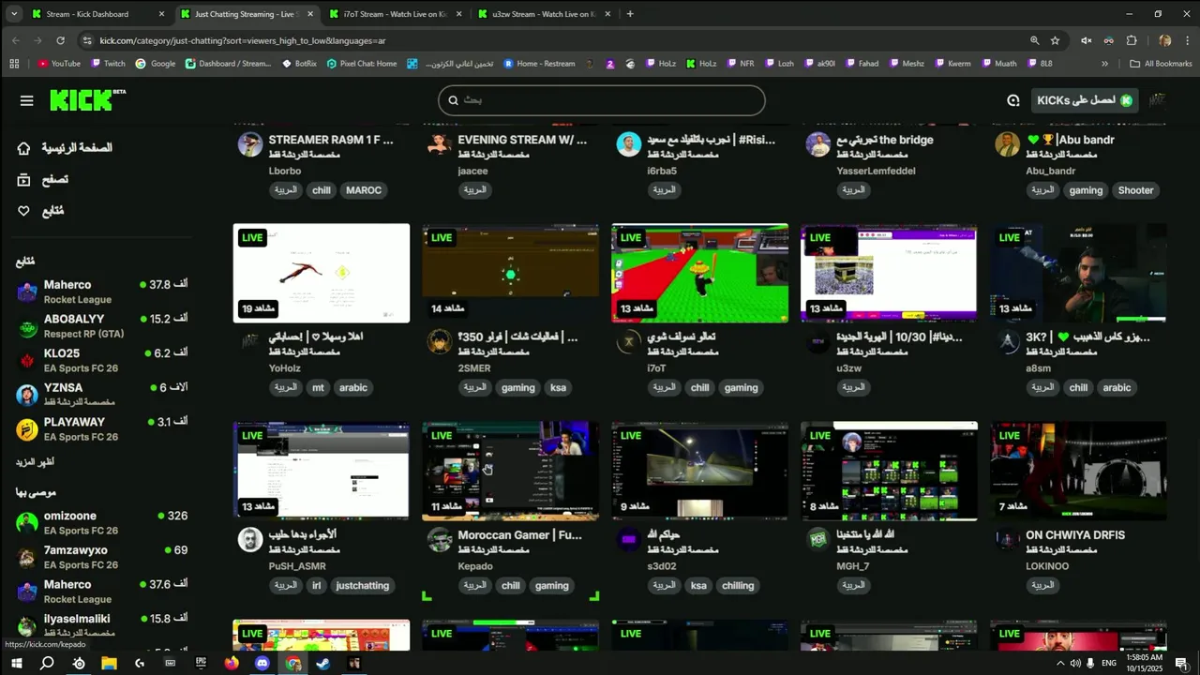Open the BotRix bookmark
1200x675 pixels.
point(300,64)
